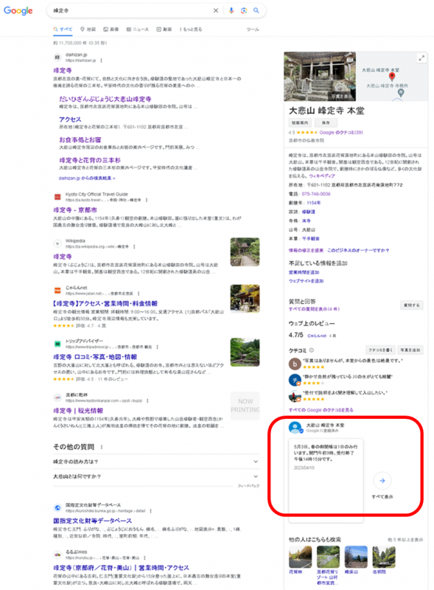Click the 経路案内 button
The width and height of the screenshot is (434, 590).
[x=300, y=122]
